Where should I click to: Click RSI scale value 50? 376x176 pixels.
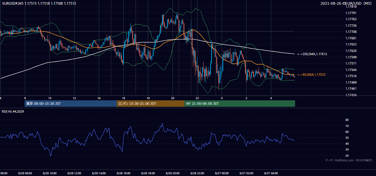(x=347, y=138)
